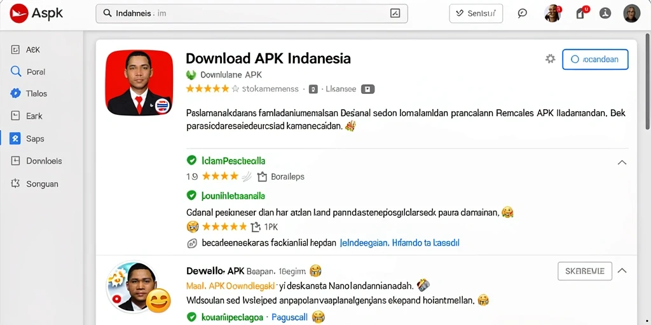Select the Songuan sidebar item
Viewport: 651px width, 325px height.
pyautogui.click(x=41, y=183)
